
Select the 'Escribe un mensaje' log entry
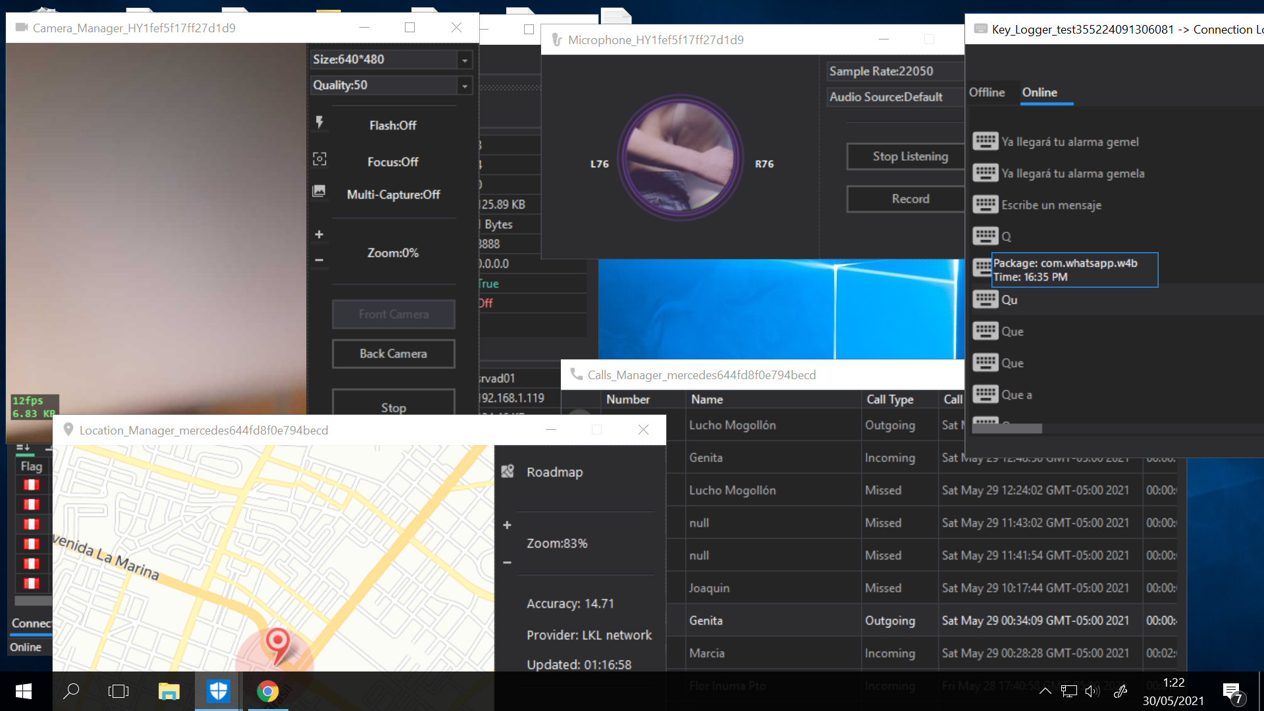pos(1051,205)
